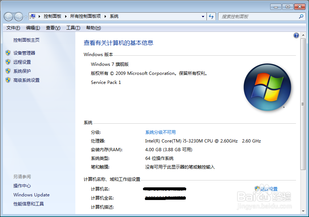309x217 pixels.
Task: Click 系统分级不可用 rating link
Action: point(160,132)
